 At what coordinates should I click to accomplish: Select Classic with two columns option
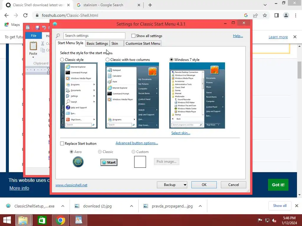[x=107, y=60]
